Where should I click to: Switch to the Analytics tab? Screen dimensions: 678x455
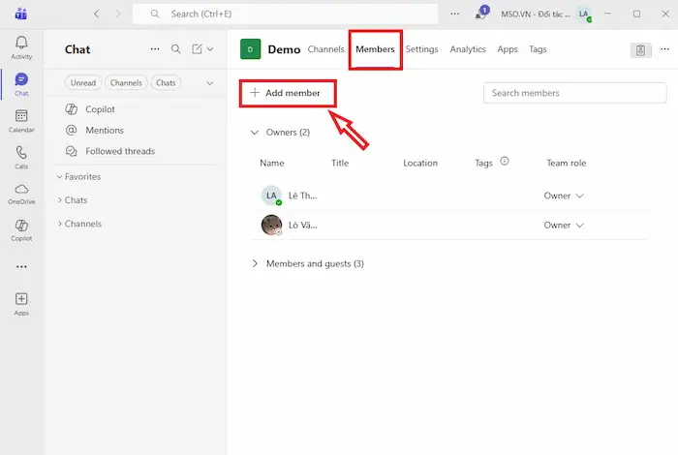468,49
